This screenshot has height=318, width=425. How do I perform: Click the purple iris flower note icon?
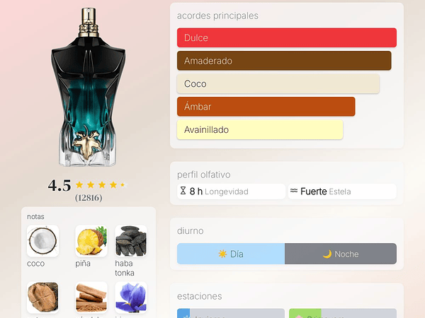131,298
